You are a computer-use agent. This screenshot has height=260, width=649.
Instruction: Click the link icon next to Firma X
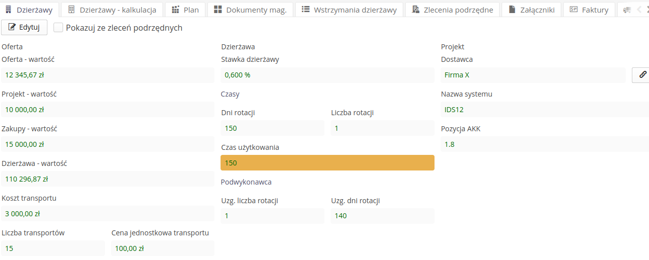pyautogui.click(x=642, y=75)
